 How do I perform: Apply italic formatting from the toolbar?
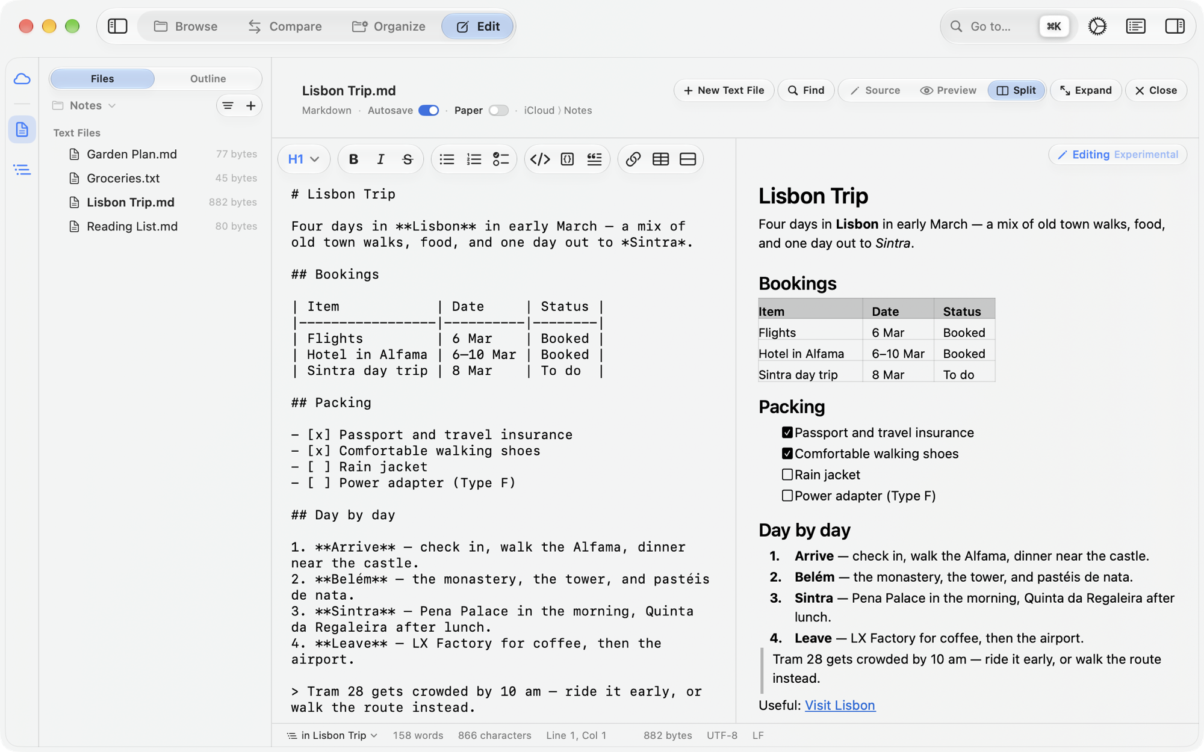tap(380, 159)
